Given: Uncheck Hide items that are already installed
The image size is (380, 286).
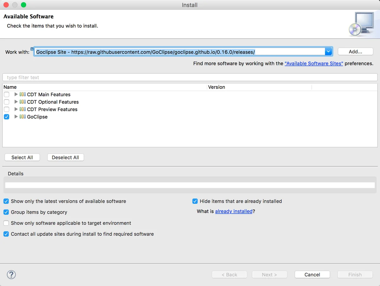Looking at the screenshot, I should (195, 201).
